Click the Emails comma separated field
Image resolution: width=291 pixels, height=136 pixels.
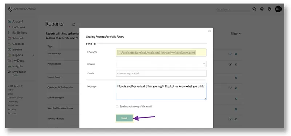click(x=161, y=73)
